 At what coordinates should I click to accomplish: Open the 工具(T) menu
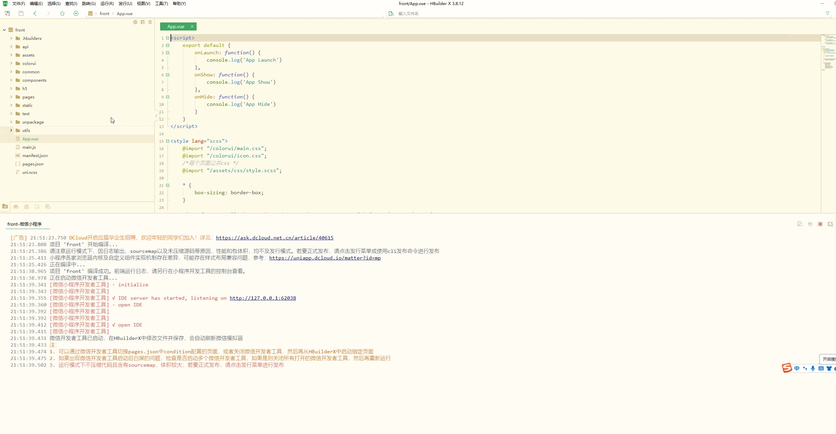pos(161,4)
